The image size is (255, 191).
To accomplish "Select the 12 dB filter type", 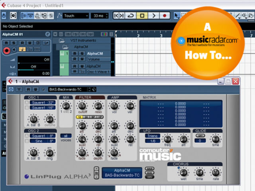I will coord(80,117).
